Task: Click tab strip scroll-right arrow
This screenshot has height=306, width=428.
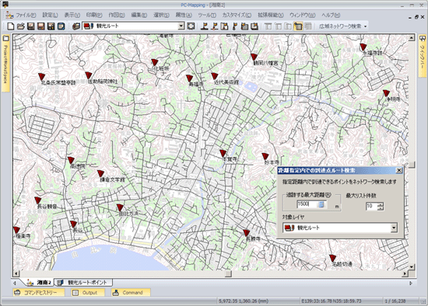Action: [x=411, y=283]
